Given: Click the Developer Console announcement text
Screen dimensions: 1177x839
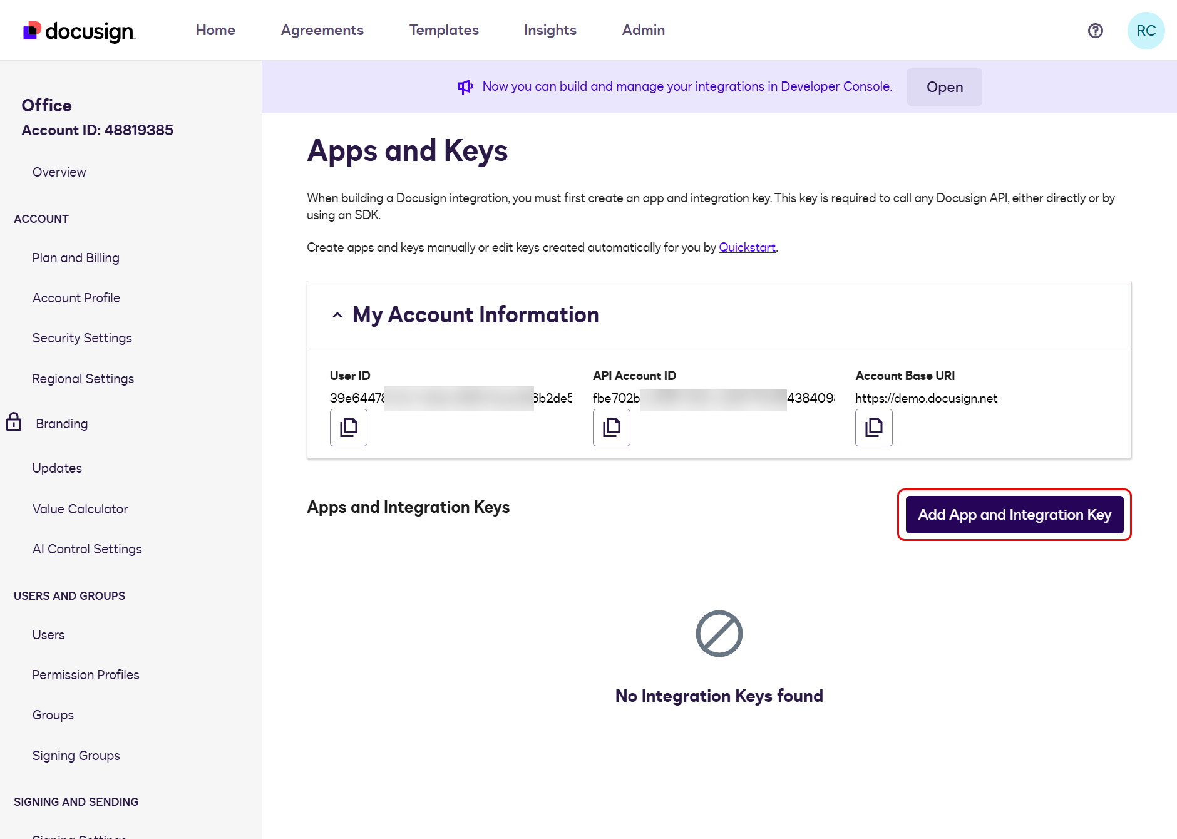Looking at the screenshot, I should pos(687,86).
